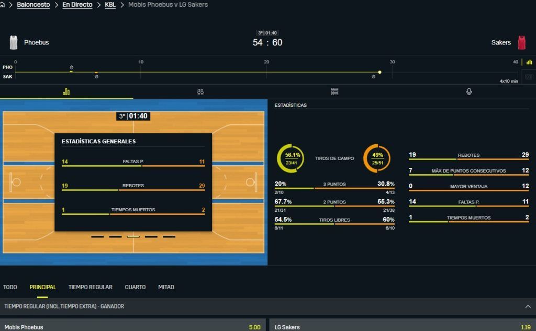Select the PRINCIPAL markets tab

click(42, 287)
